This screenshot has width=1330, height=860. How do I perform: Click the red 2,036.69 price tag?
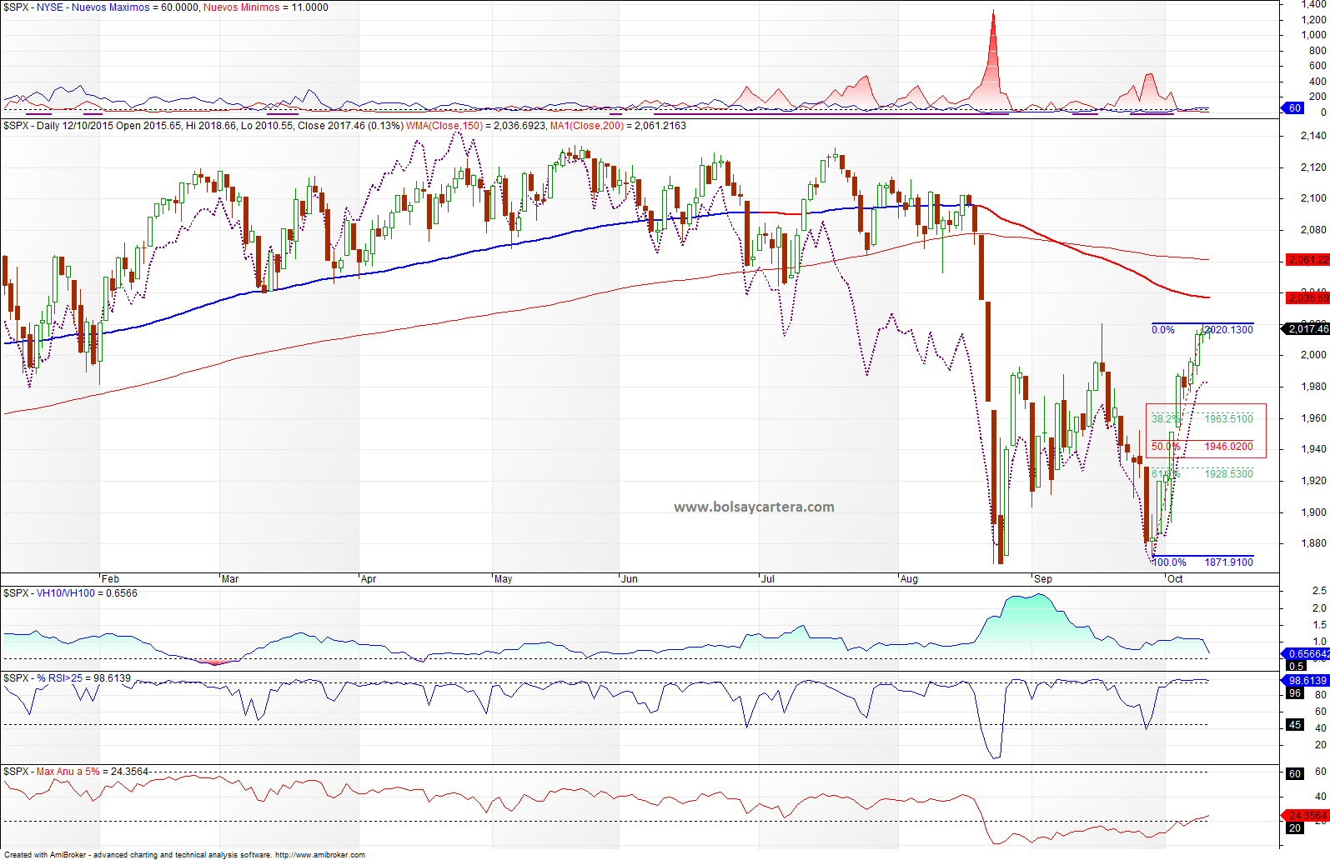click(x=1307, y=298)
